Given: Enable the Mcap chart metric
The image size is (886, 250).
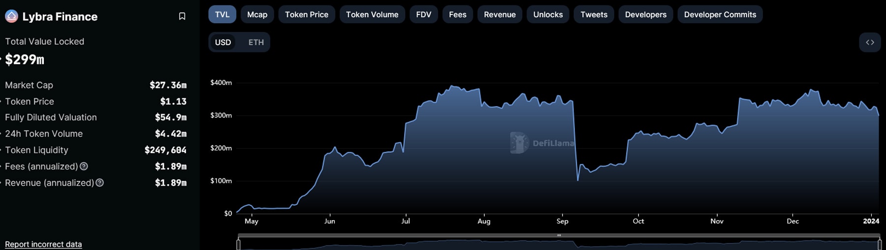Looking at the screenshot, I should tap(257, 15).
